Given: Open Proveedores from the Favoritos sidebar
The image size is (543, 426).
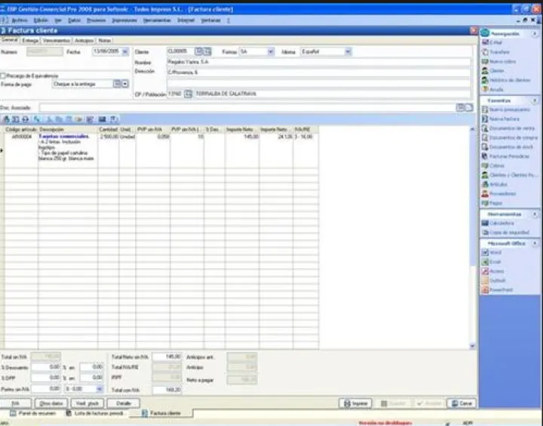Looking at the screenshot, I should pyautogui.click(x=502, y=193).
